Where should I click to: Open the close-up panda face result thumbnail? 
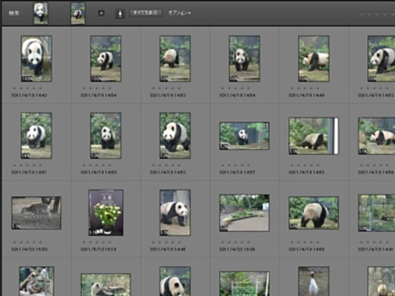(x=37, y=59)
